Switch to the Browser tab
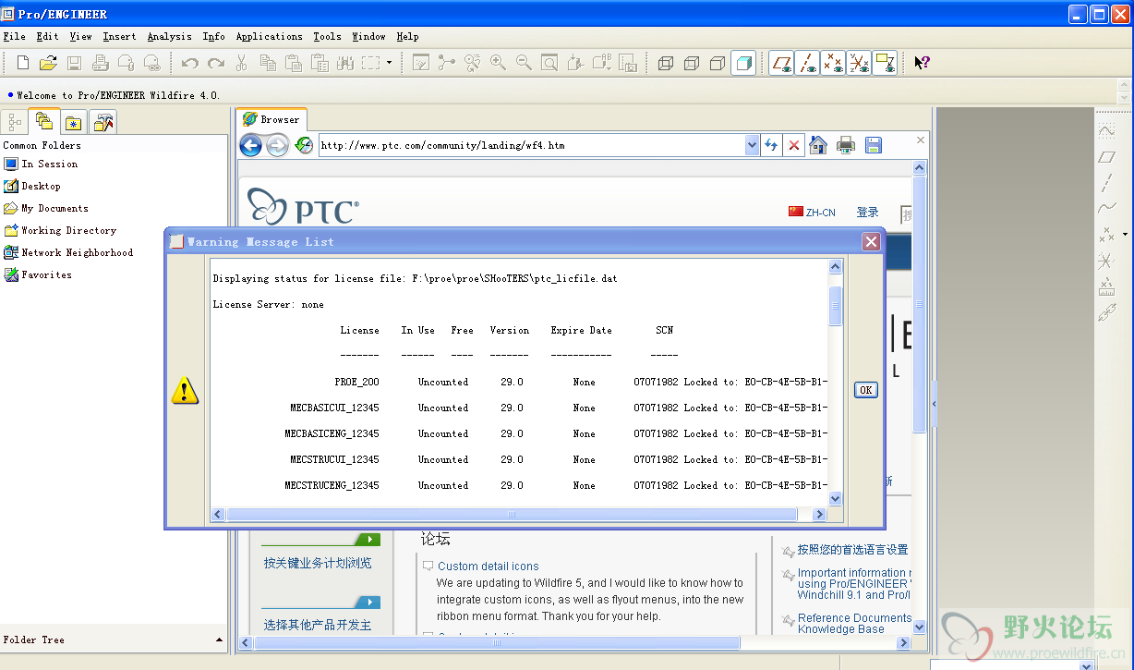The width and height of the screenshot is (1134, 670). click(271, 119)
